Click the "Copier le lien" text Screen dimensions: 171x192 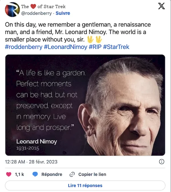[92, 174]
